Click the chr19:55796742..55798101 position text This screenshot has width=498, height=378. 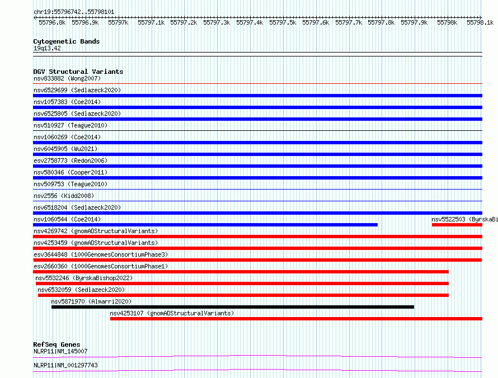pos(74,12)
